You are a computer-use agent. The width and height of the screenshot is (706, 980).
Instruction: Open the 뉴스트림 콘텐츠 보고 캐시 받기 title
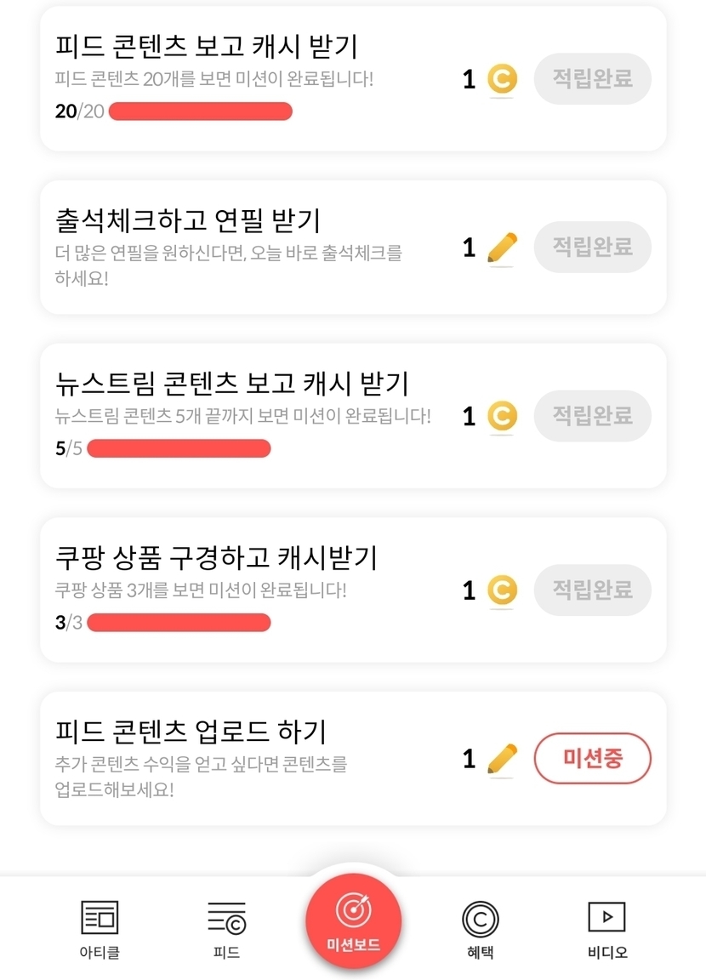[231, 384]
